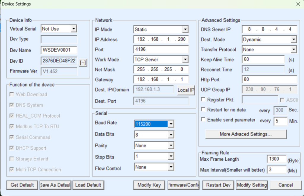Click the Dest. Port field

(x=161, y=101)
